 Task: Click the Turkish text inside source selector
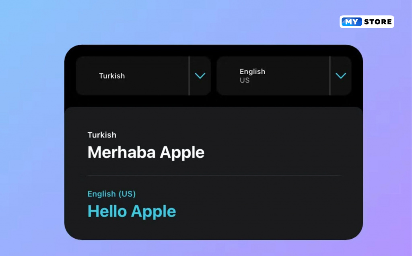pyautogui.click(x=112, y=76)
